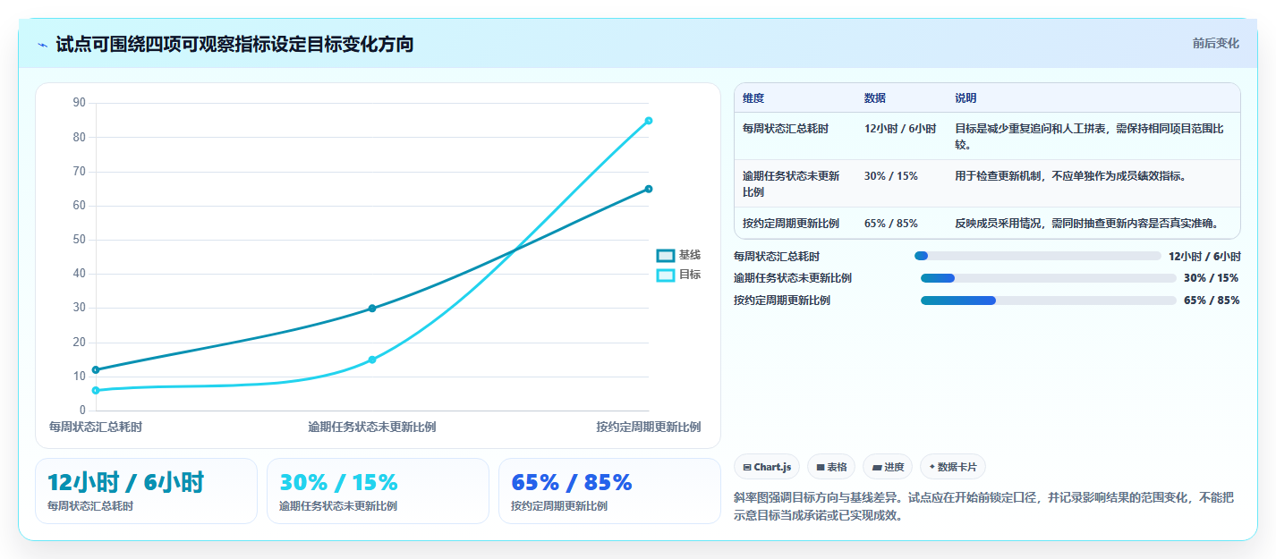Click the 12小时 / 6小时 table cell
The image size is (1276, 559).
tap(900, 129)
